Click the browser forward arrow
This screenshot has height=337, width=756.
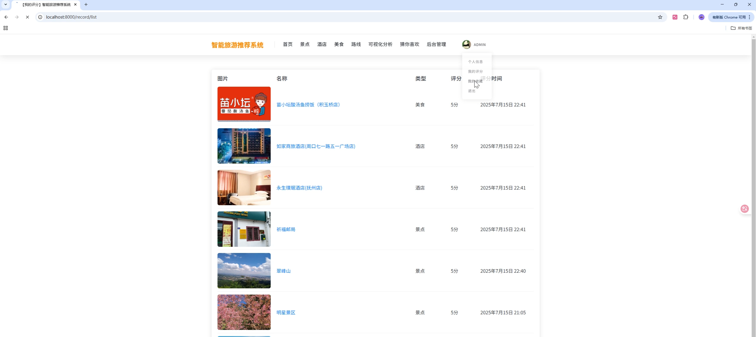(x=17, y=17)
